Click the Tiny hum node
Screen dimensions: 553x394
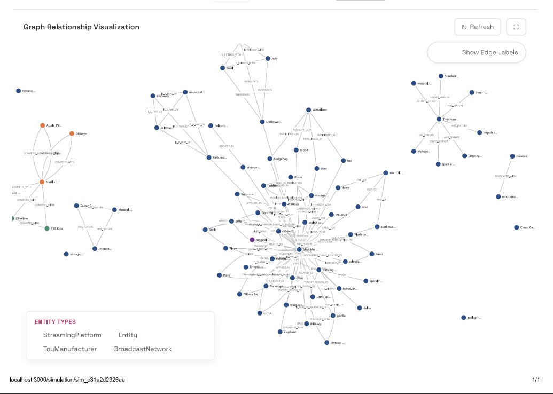coord(439,119)
